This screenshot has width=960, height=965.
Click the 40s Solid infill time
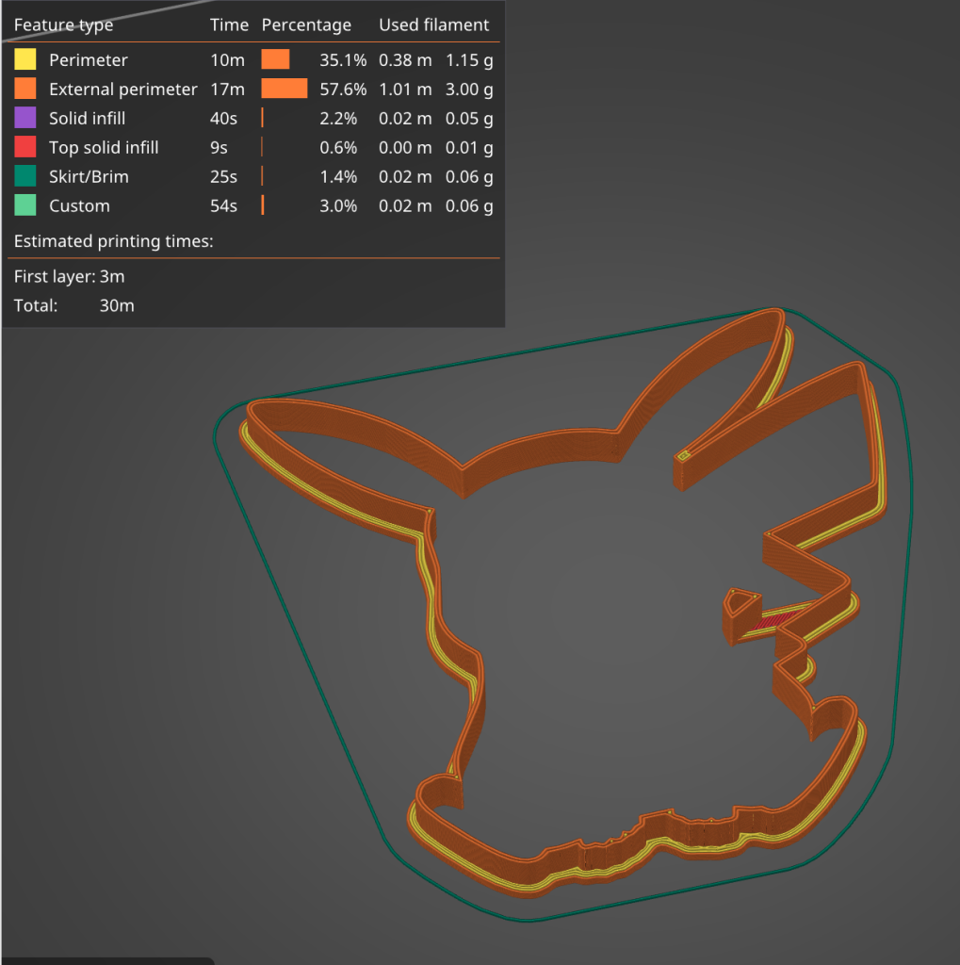223,118
